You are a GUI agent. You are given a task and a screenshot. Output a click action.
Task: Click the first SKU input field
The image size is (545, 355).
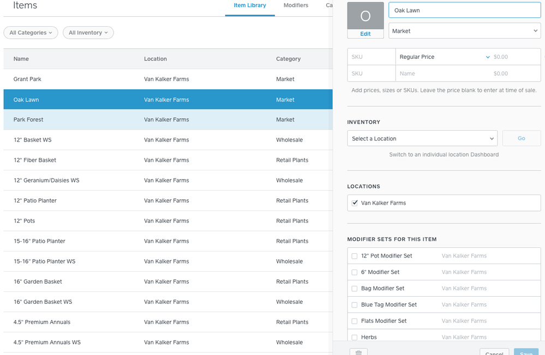(372, 57)
